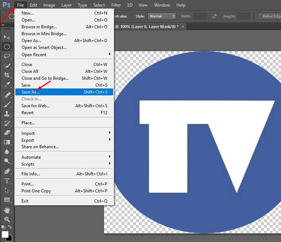Open the 3D menu

point(130,5)
